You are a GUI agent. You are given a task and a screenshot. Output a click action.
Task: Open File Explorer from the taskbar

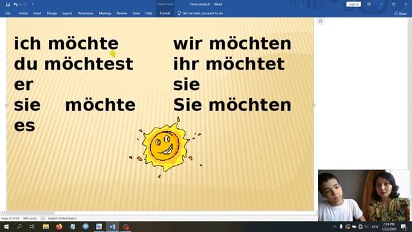click(46, 226)
